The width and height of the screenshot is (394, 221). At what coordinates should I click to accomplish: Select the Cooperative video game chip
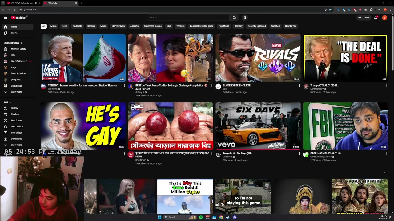tap(202, 26)
